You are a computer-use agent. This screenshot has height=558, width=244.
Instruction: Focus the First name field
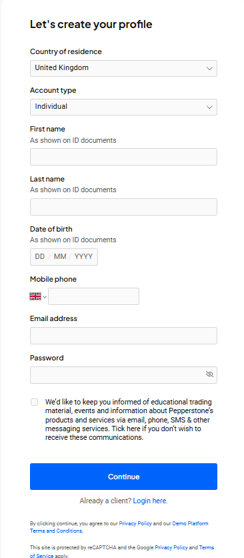tap(123, 157)
